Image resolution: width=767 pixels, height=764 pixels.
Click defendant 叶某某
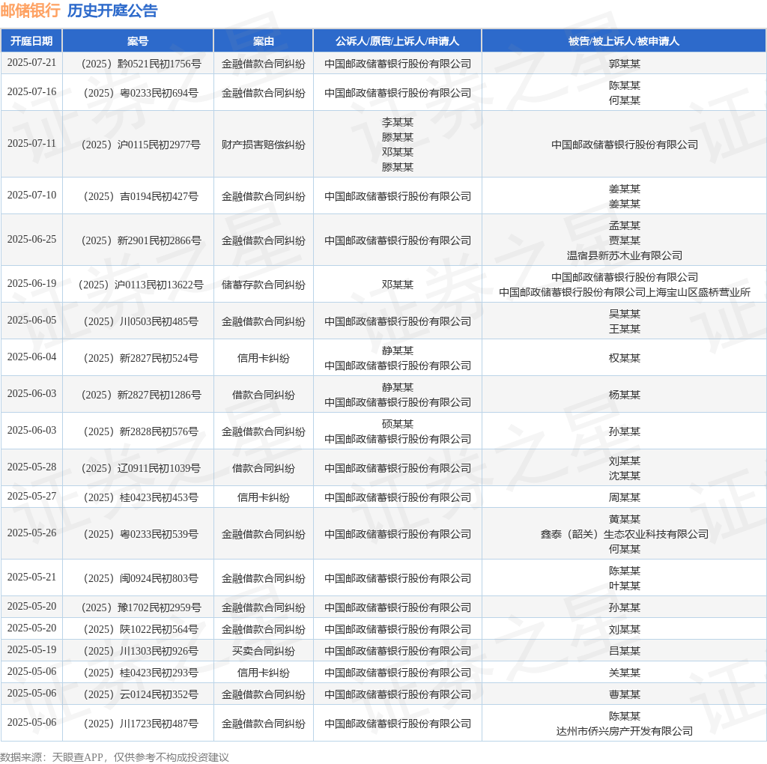[x=624, y=586]
